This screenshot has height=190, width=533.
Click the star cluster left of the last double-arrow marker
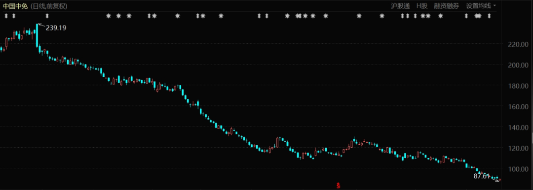pos(478,16)
